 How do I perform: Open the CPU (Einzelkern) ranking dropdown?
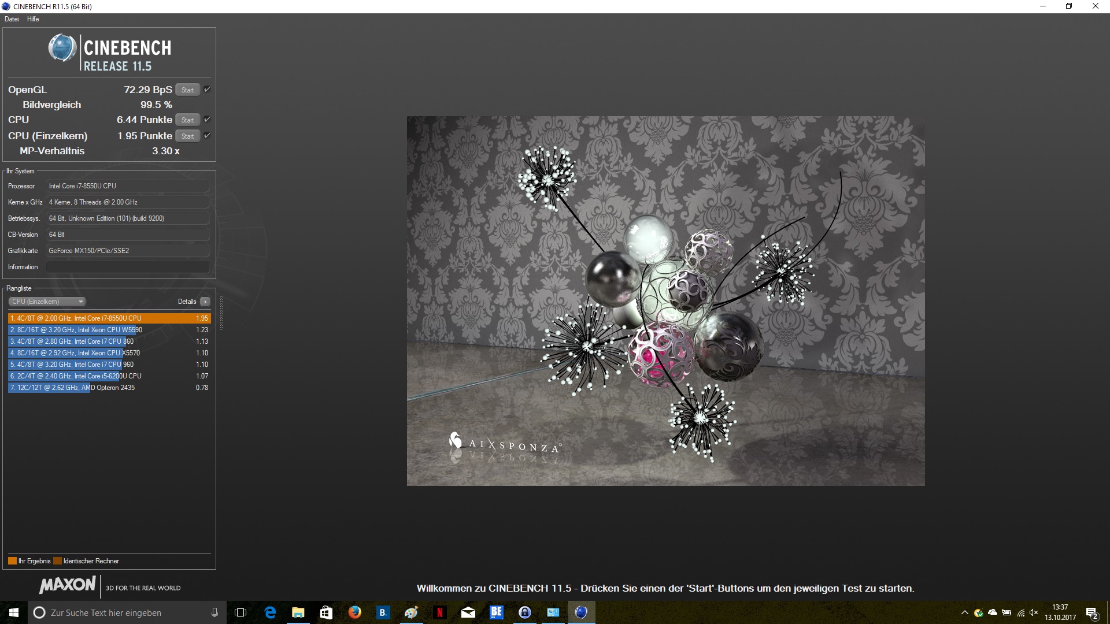(47, 302)
